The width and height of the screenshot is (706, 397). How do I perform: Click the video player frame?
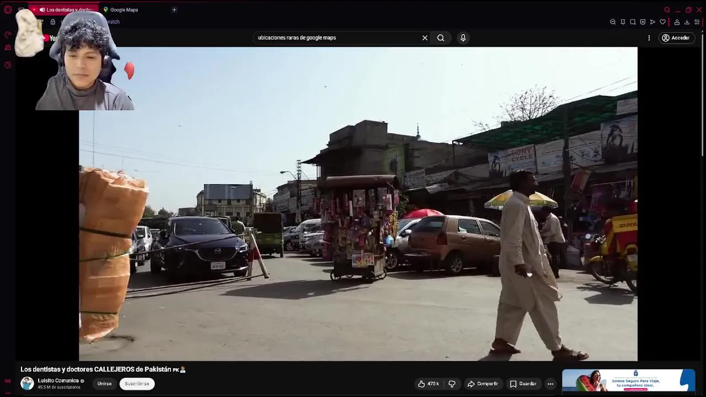tap(358, 204)
